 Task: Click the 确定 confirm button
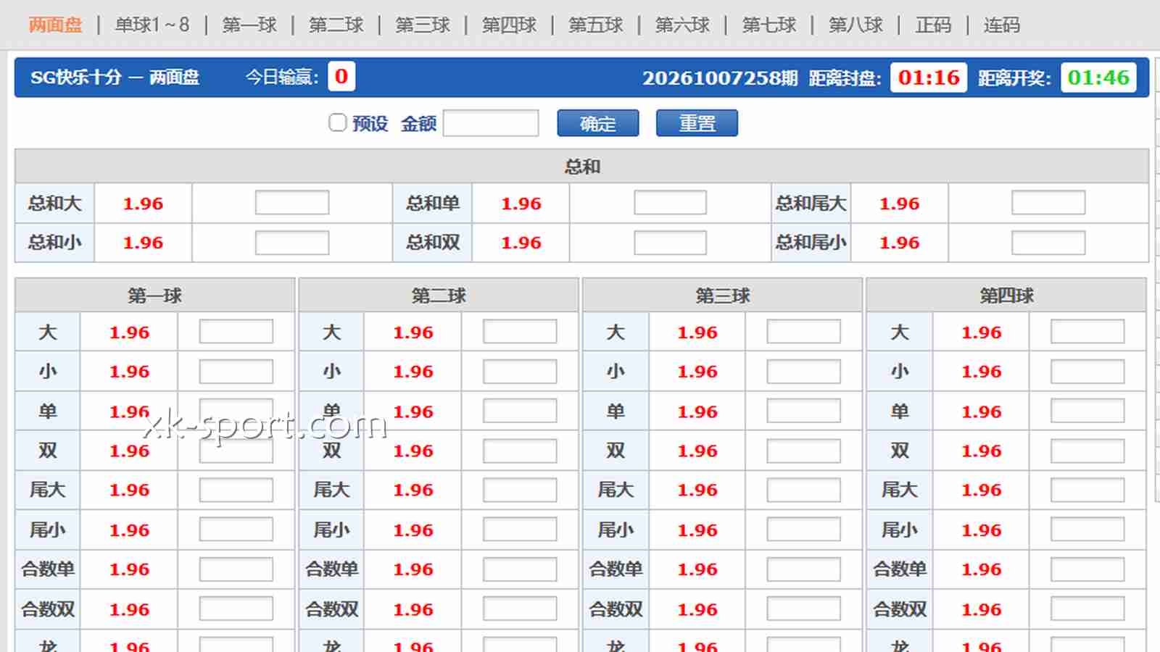(x=598, y=123)
